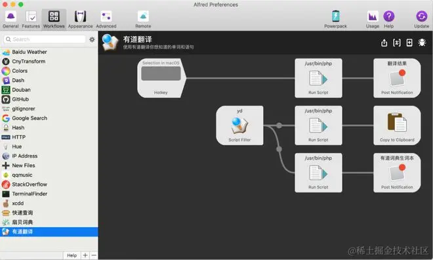Select the Workflows tab
Screen dimensions: 433x260
coord(54,19)
